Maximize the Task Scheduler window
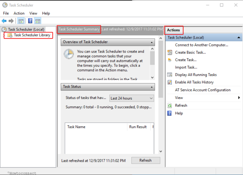243x175 pixels. point(222,5)
